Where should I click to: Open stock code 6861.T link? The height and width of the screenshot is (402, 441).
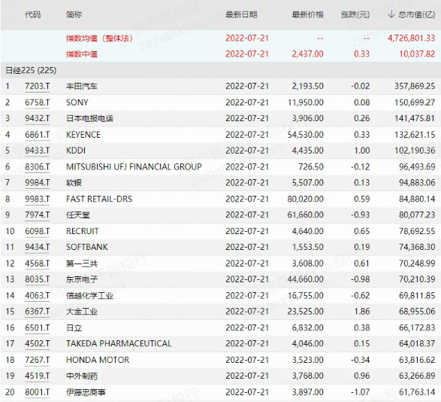pos(37,135)
